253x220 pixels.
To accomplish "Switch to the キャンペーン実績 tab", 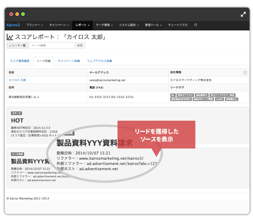I will (x=69, y=61).
